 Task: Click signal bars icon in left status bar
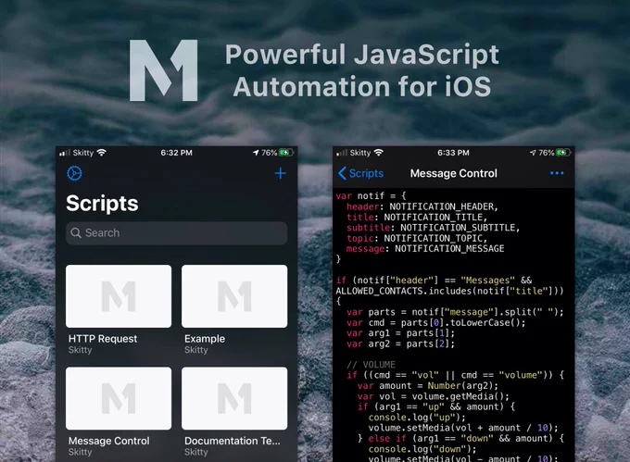click(x=64, y=153)
